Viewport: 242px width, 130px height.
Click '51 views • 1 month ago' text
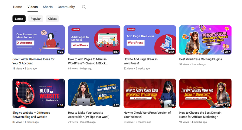pyautogui.click(x=192, y=64)
